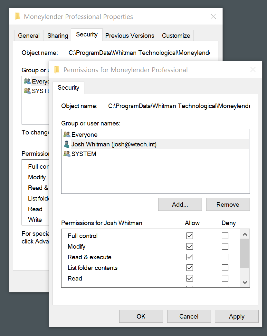Apply the permission changes
The image size is (267, 336).
pyautogui.click(x=236, y=316)
